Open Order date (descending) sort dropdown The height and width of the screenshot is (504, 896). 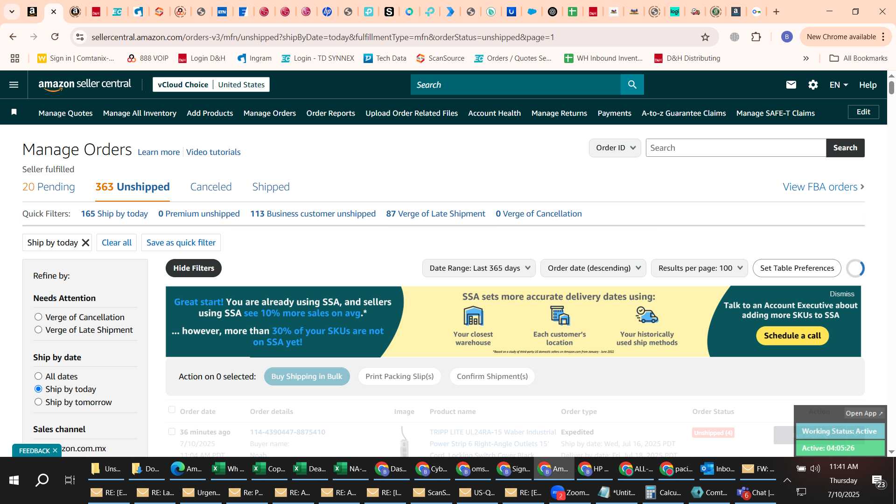[x=593, y=268]
